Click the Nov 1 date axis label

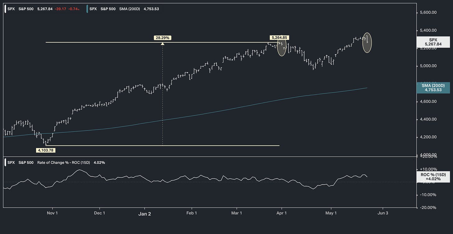53,213
